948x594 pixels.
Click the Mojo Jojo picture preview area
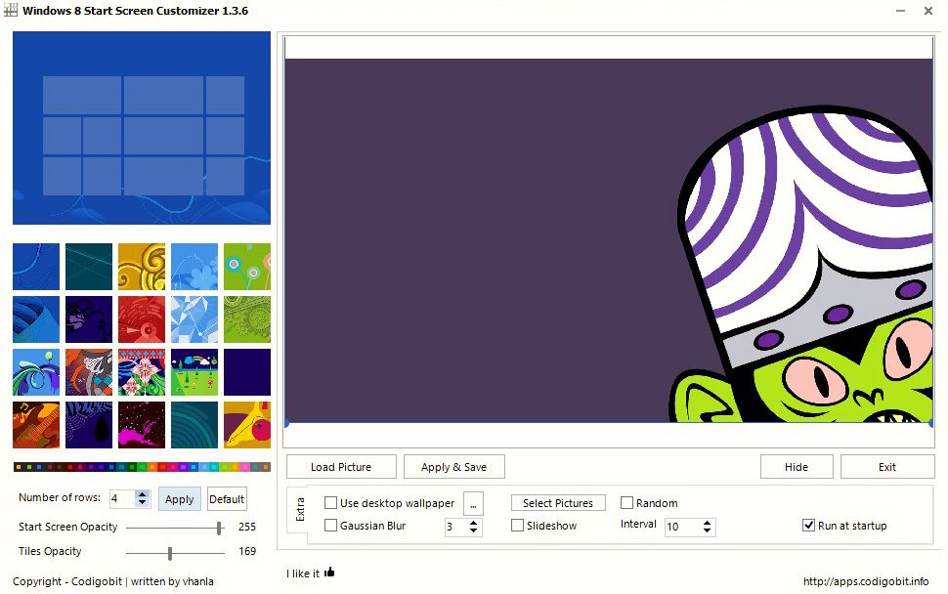coord(609,240)
